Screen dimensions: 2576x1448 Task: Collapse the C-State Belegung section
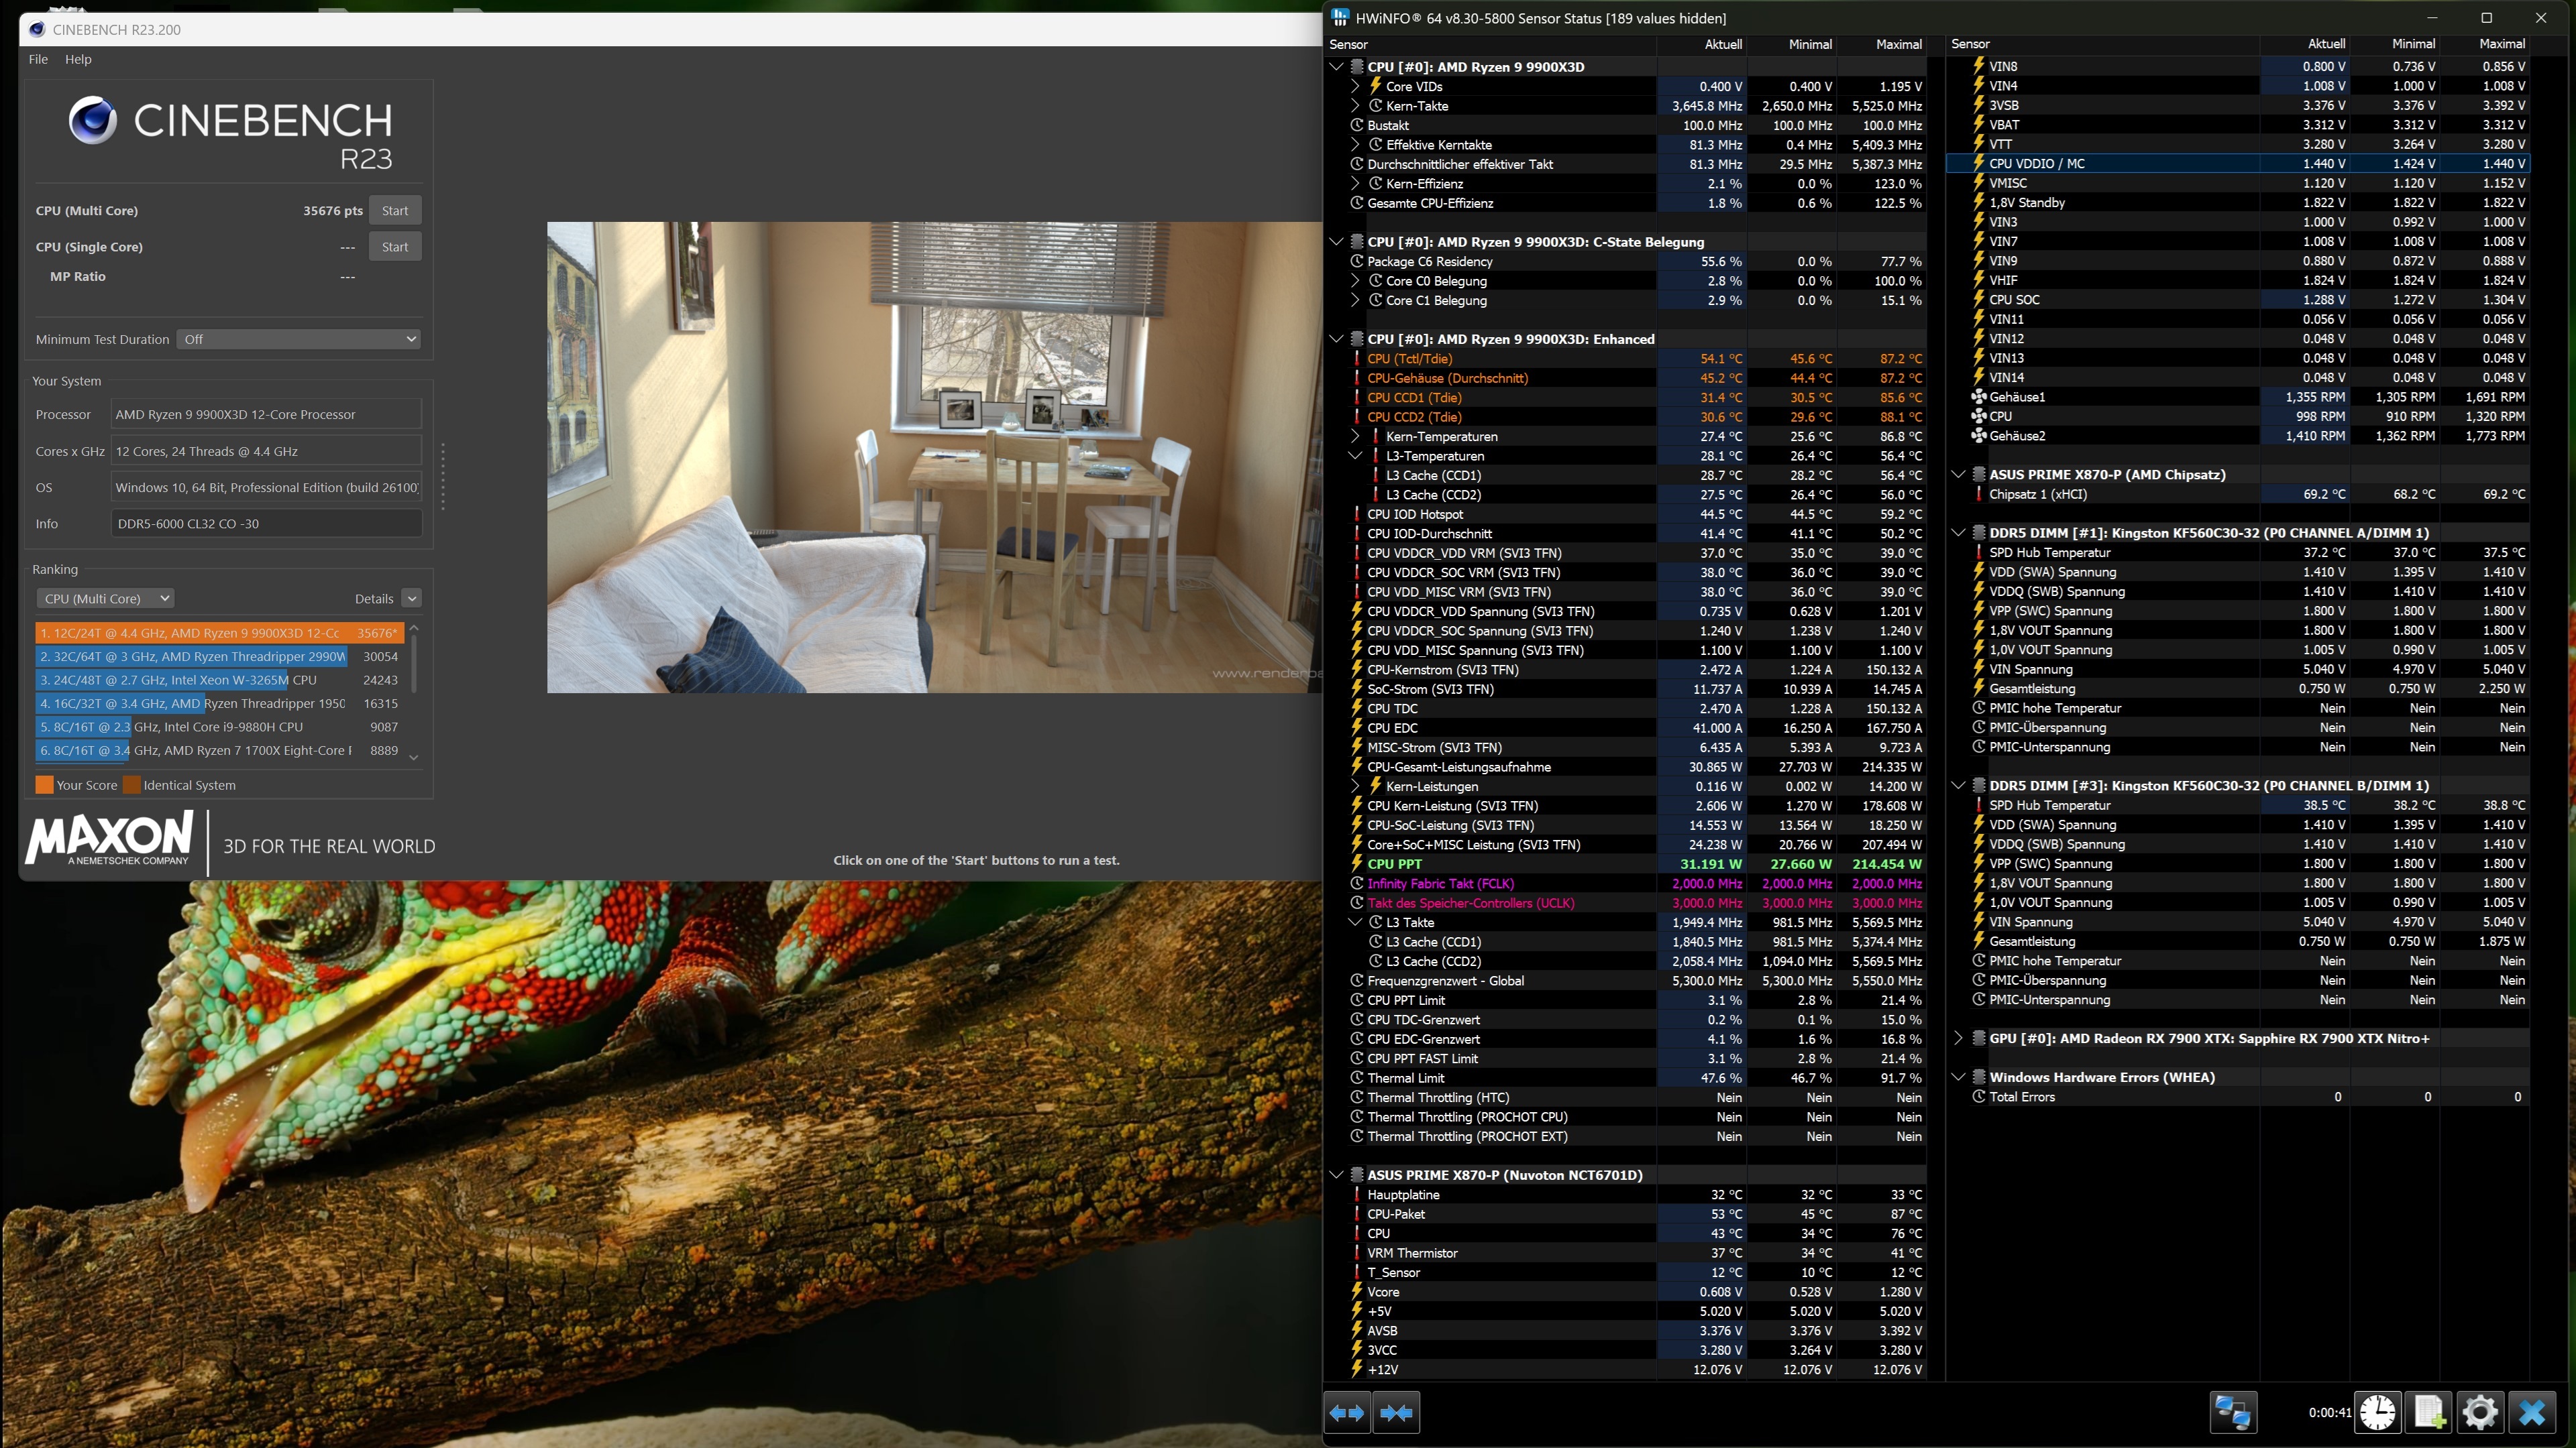coord(1337,242)
